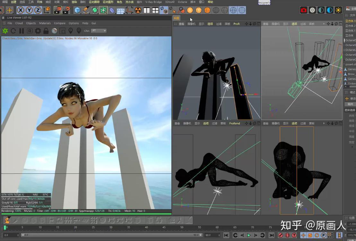The height and width of the screenshot is (241, 356).
Task: Toggle the Live Viewer resolution lock icon
Action: pos(46,31)
